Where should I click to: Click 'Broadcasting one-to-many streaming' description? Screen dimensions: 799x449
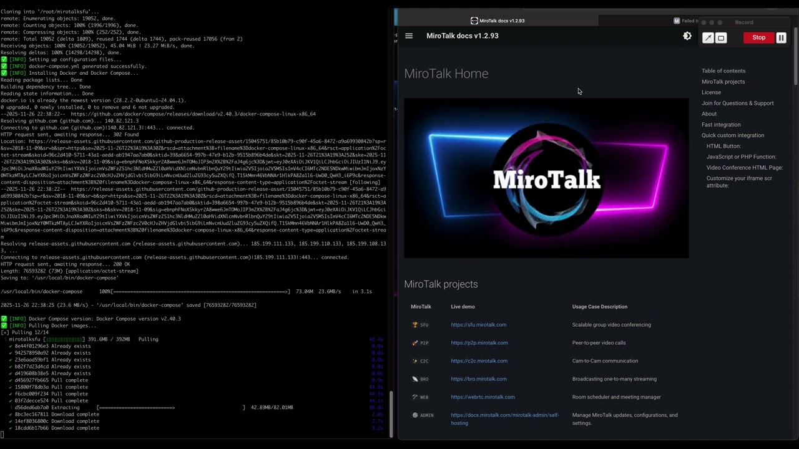point(614,379)
